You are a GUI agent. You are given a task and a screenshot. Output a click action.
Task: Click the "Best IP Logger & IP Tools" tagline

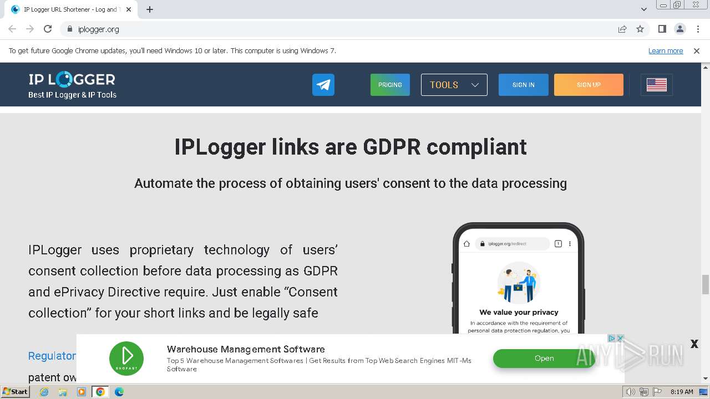click(x=72, y=95)
